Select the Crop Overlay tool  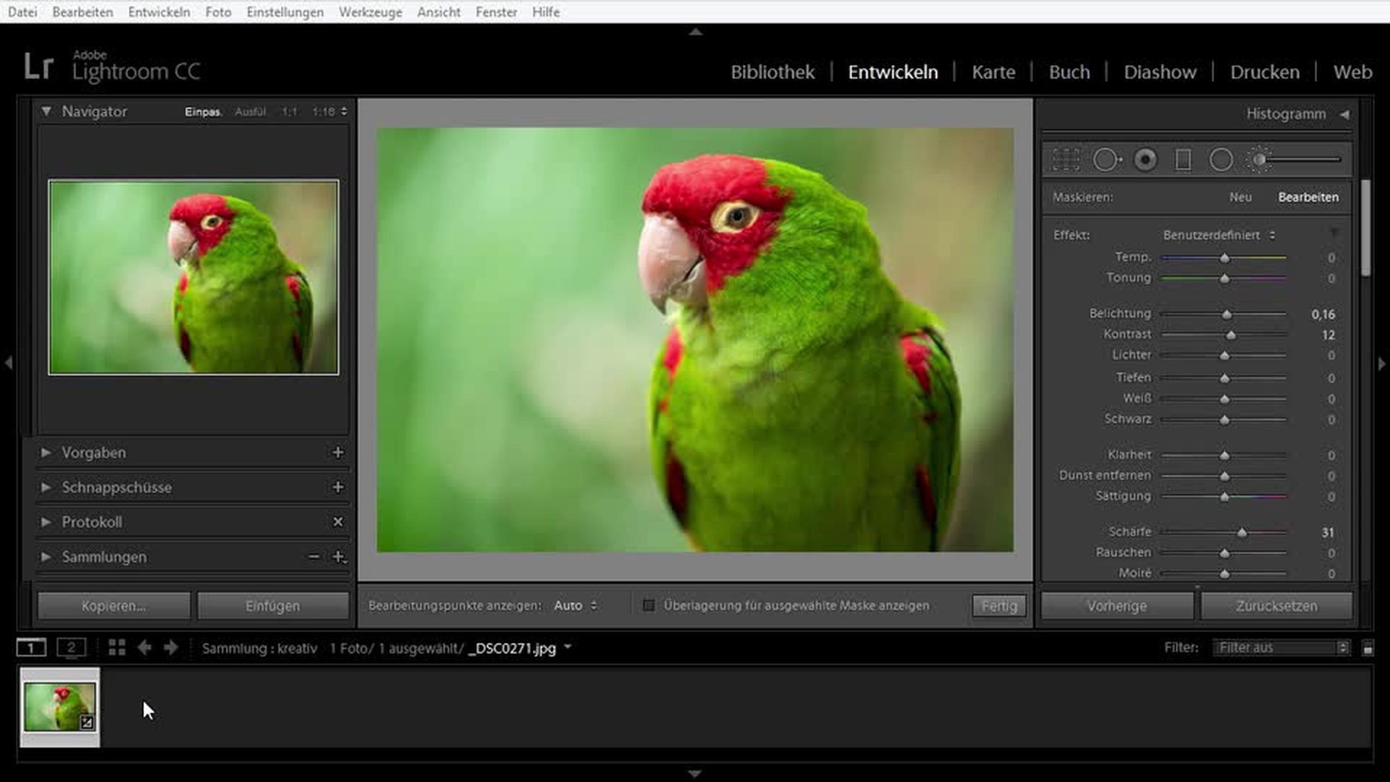coord(1066,159)
